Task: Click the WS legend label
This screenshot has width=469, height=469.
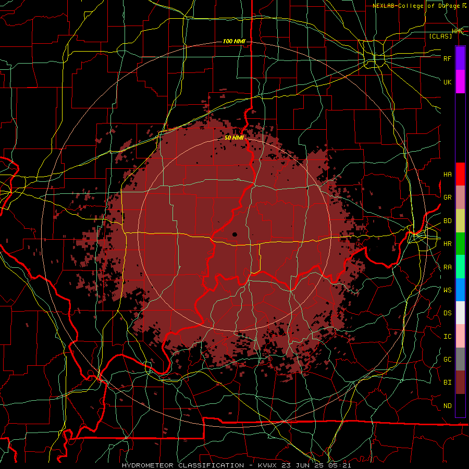Action: coord(447,290)
